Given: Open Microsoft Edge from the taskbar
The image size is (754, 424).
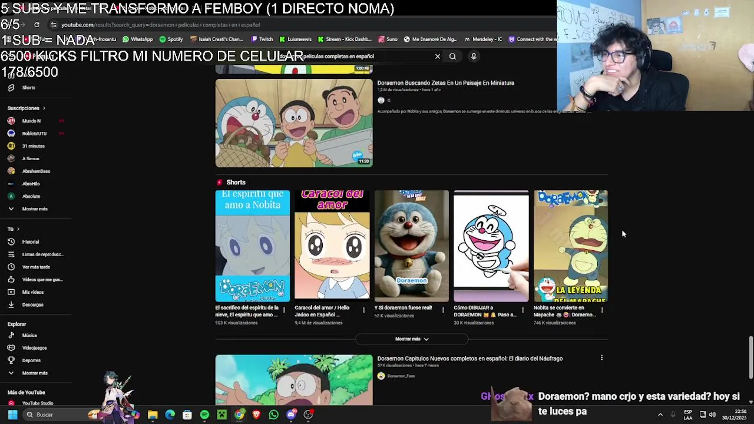Looking at the screenshot, I should [x=170, y=415].
